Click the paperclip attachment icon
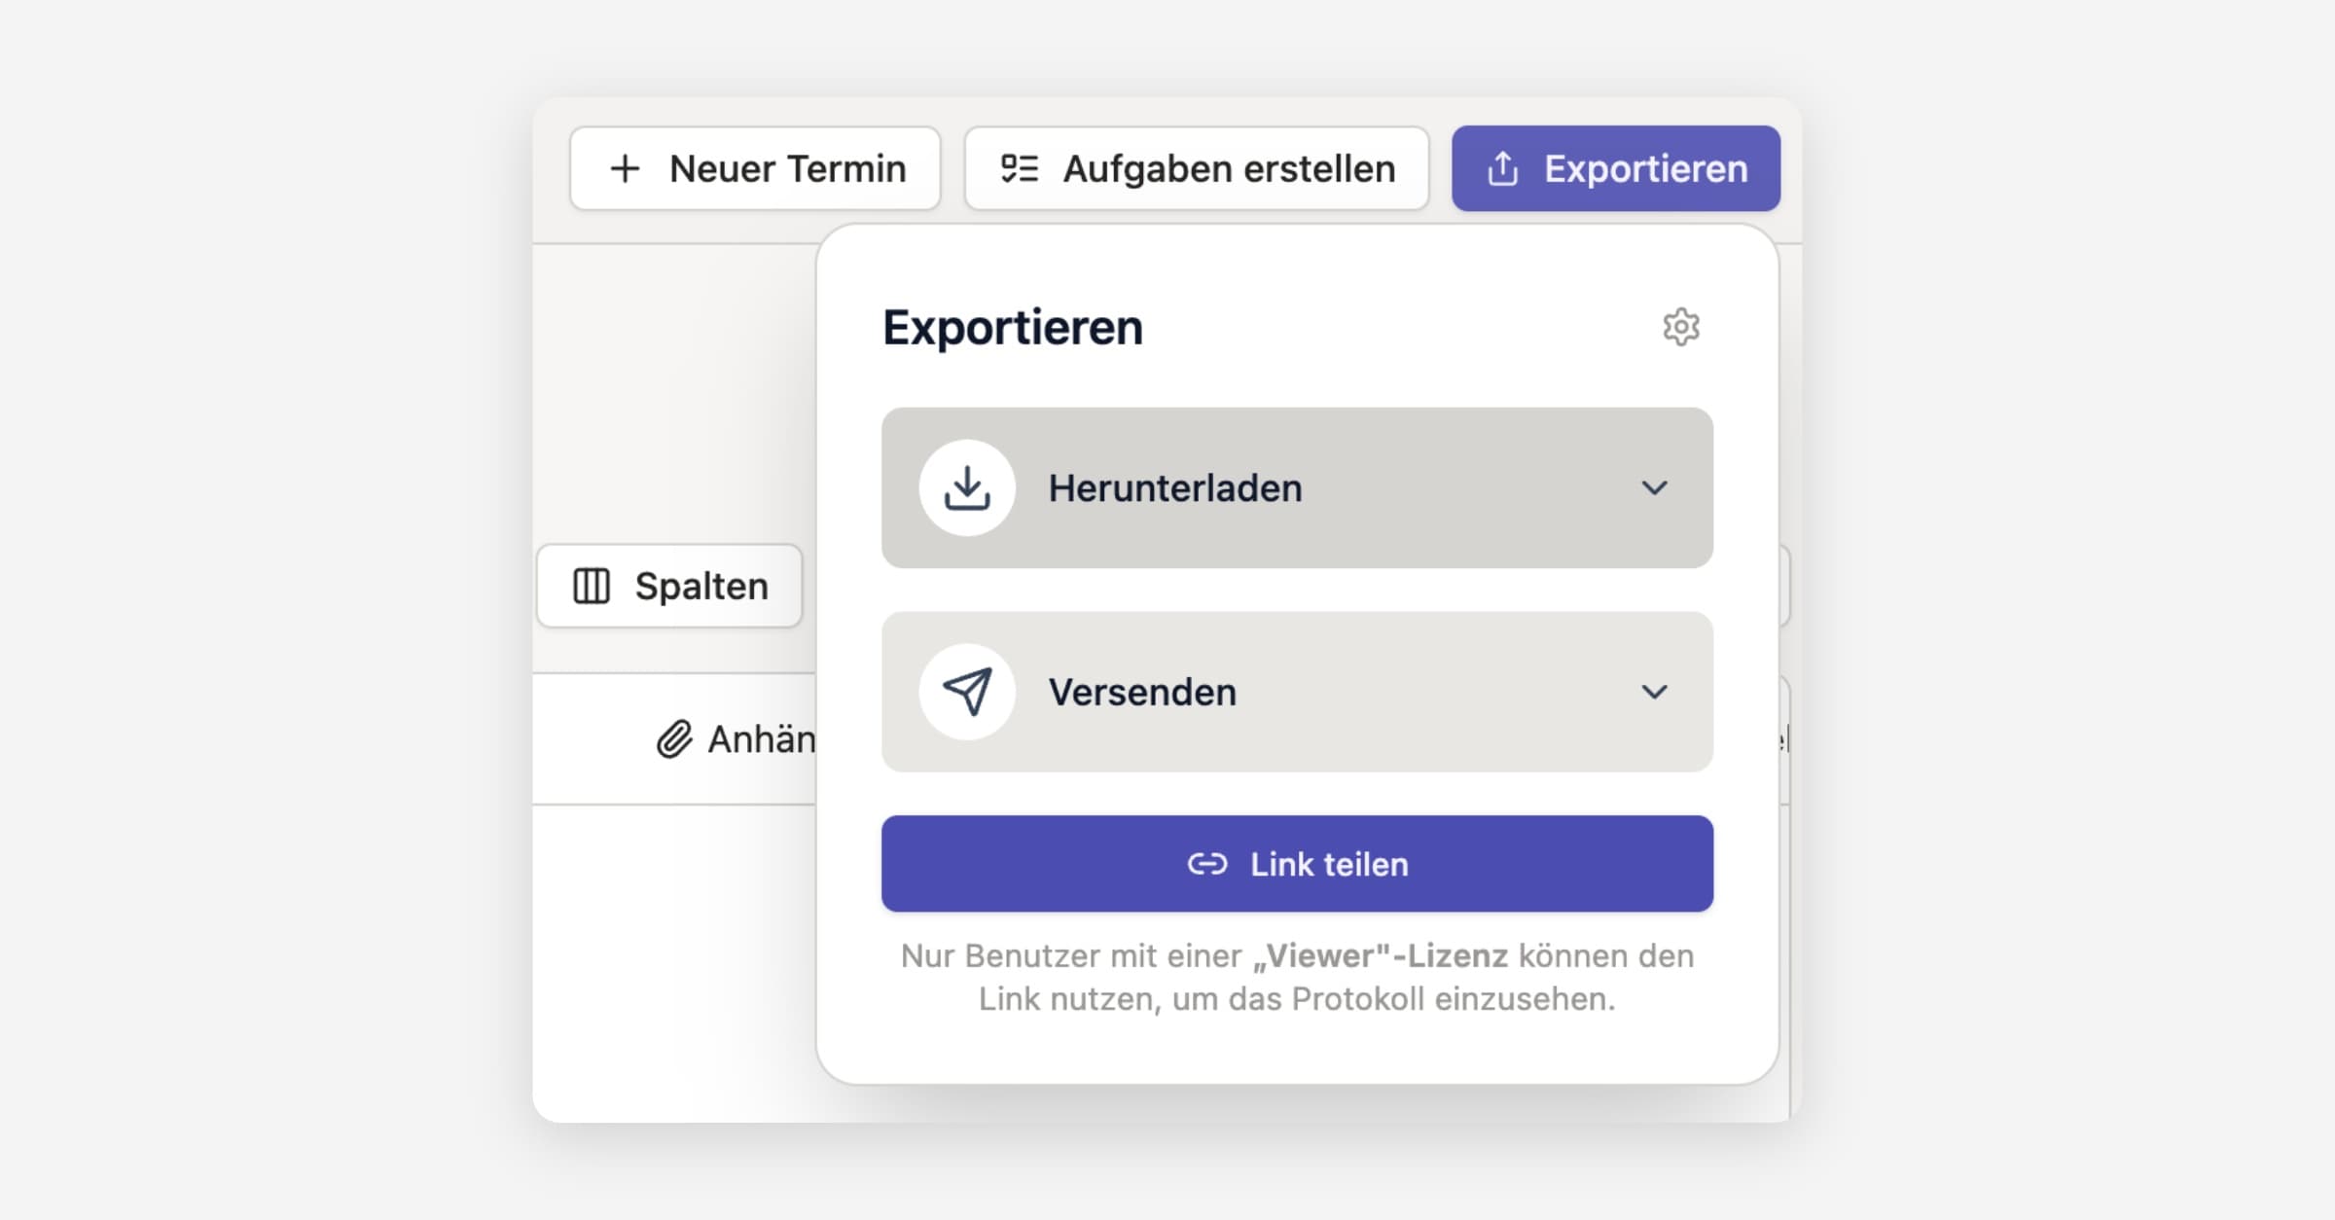The width and height of the screenshot is (2335, 1220). [x=674, y=739]
